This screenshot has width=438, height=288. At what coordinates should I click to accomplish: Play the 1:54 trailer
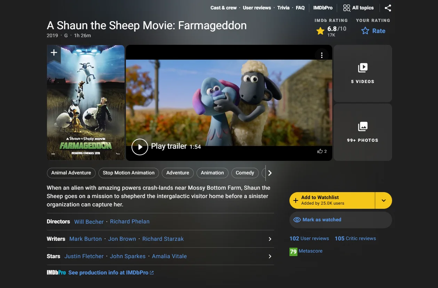point(140,147)
